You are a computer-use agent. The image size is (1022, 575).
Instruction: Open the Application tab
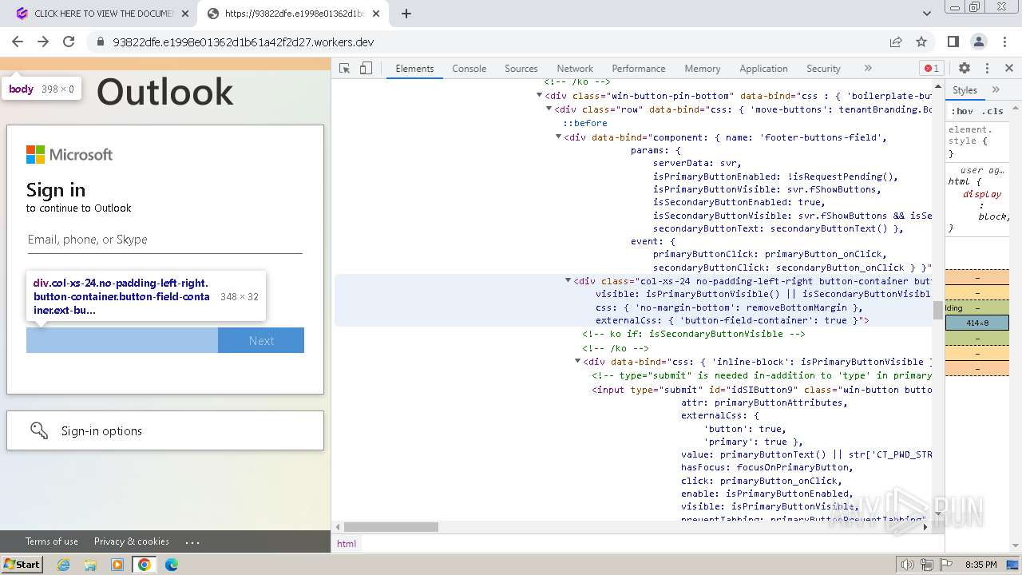coord(763,69)
